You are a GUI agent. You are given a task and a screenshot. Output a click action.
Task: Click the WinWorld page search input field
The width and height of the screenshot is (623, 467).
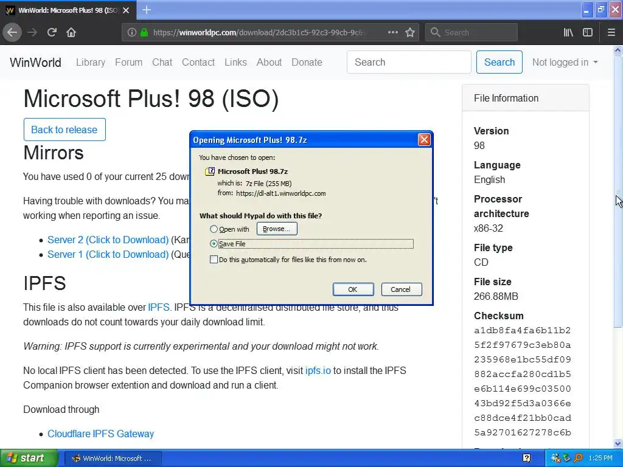coord(409,62)
